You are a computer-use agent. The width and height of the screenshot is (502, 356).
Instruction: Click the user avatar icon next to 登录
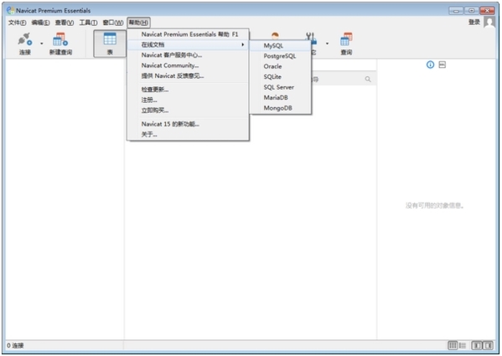489,23
